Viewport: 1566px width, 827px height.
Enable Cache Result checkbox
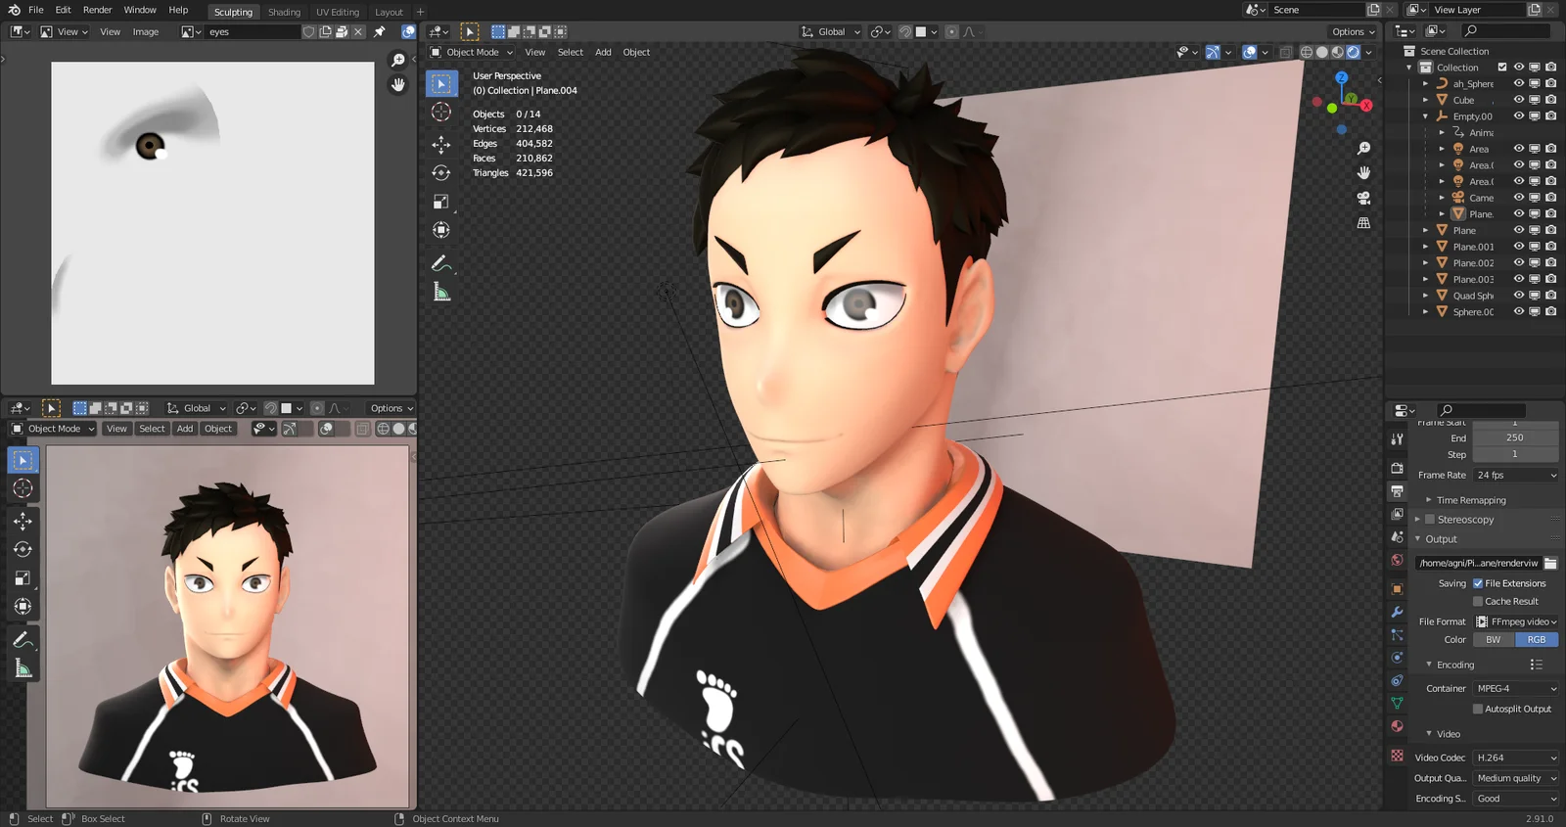(1478, 602)
